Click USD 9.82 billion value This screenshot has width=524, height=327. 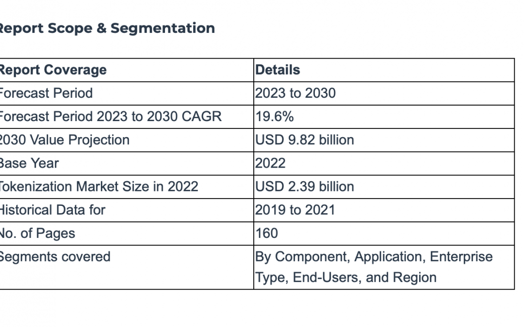tap(305, 140)
